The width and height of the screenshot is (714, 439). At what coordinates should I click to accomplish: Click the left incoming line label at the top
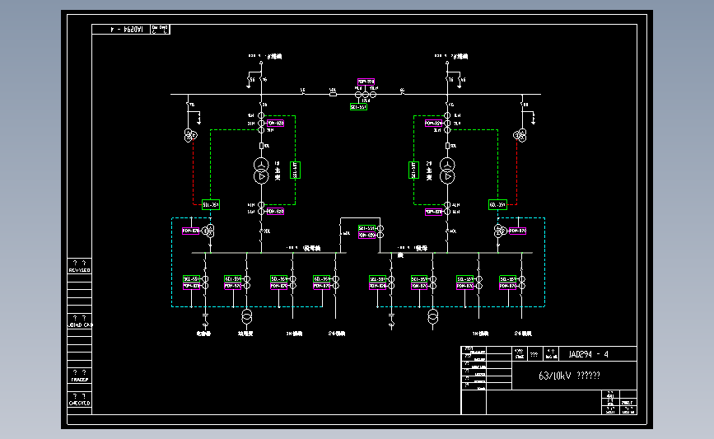pos(265,57)
